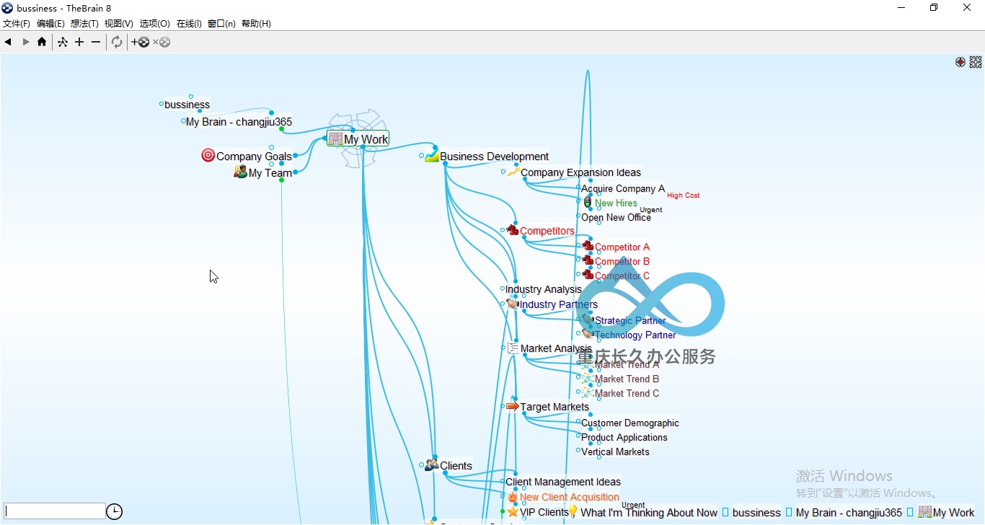Click the clock icon beside search box
The width and height of the screenshot is (985, 525).
[114, 511]
